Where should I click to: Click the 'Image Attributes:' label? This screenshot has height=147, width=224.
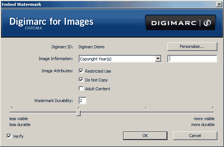coord(57,71)
